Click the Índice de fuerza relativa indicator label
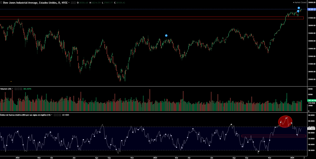Viewport: 316px width, 159px height. tap(25, 115)
